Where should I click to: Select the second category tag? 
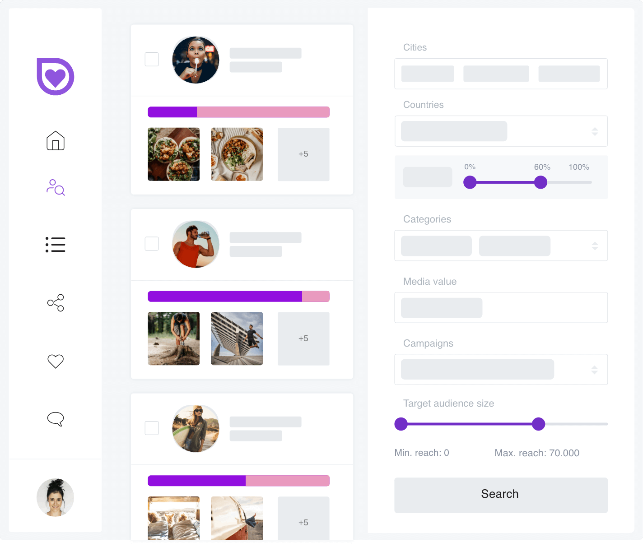point(515,246)
